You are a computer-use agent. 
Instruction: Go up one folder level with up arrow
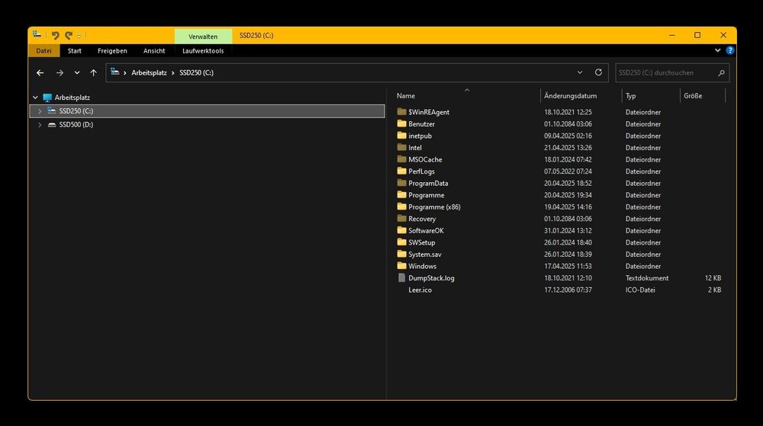(x=93, y=73)
